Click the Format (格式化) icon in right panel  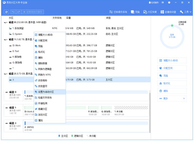161,83
